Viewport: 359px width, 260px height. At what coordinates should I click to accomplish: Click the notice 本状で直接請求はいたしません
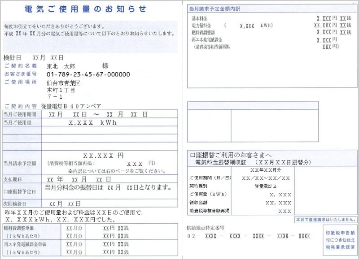(326, 220)
